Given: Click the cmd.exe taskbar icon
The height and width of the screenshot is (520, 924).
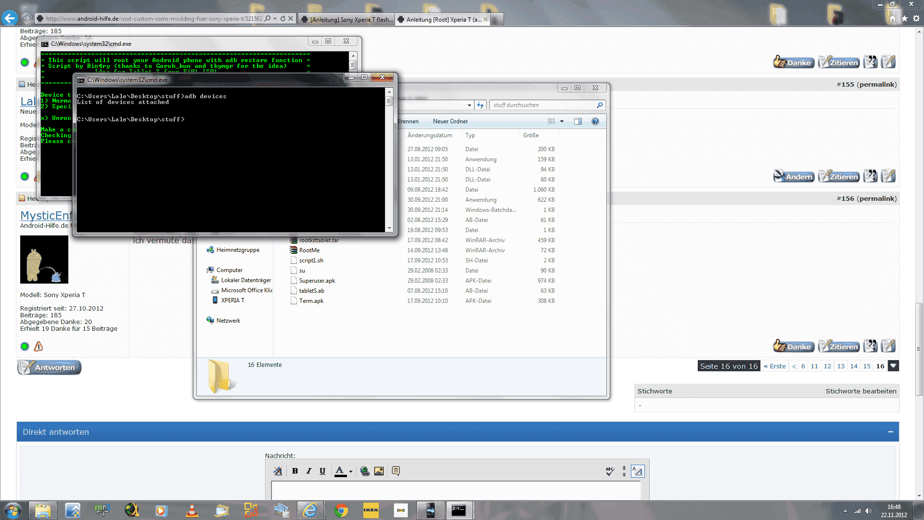Looking at the screenshot, I should pos(459,510).
